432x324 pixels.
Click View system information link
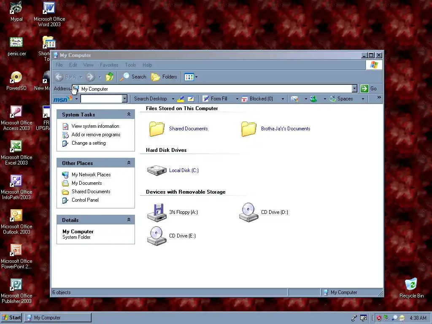point(95,126)
